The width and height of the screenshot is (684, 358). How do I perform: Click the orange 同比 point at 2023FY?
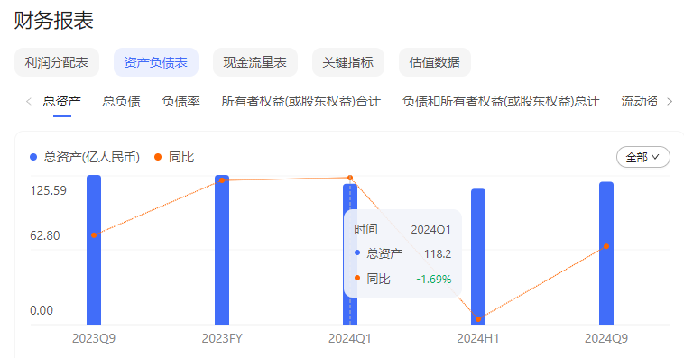[x=222, y=180]
